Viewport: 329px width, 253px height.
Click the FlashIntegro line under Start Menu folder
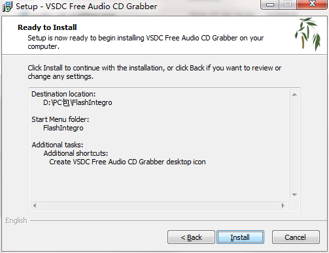[63, 128]
